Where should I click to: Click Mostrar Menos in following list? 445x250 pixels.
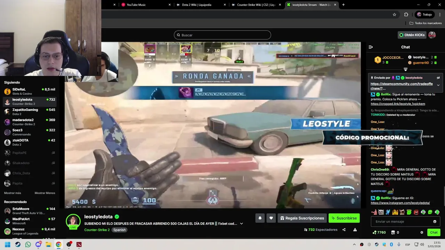(x=45, y=193)
